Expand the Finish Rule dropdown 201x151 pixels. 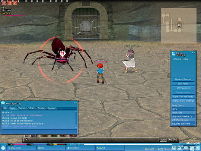[184, 116]
